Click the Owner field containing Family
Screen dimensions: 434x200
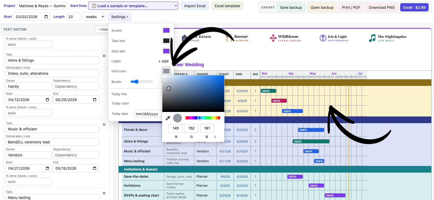(x=29, y=86)
